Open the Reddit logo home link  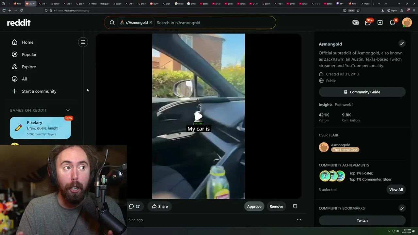click(x=19, y=23)
